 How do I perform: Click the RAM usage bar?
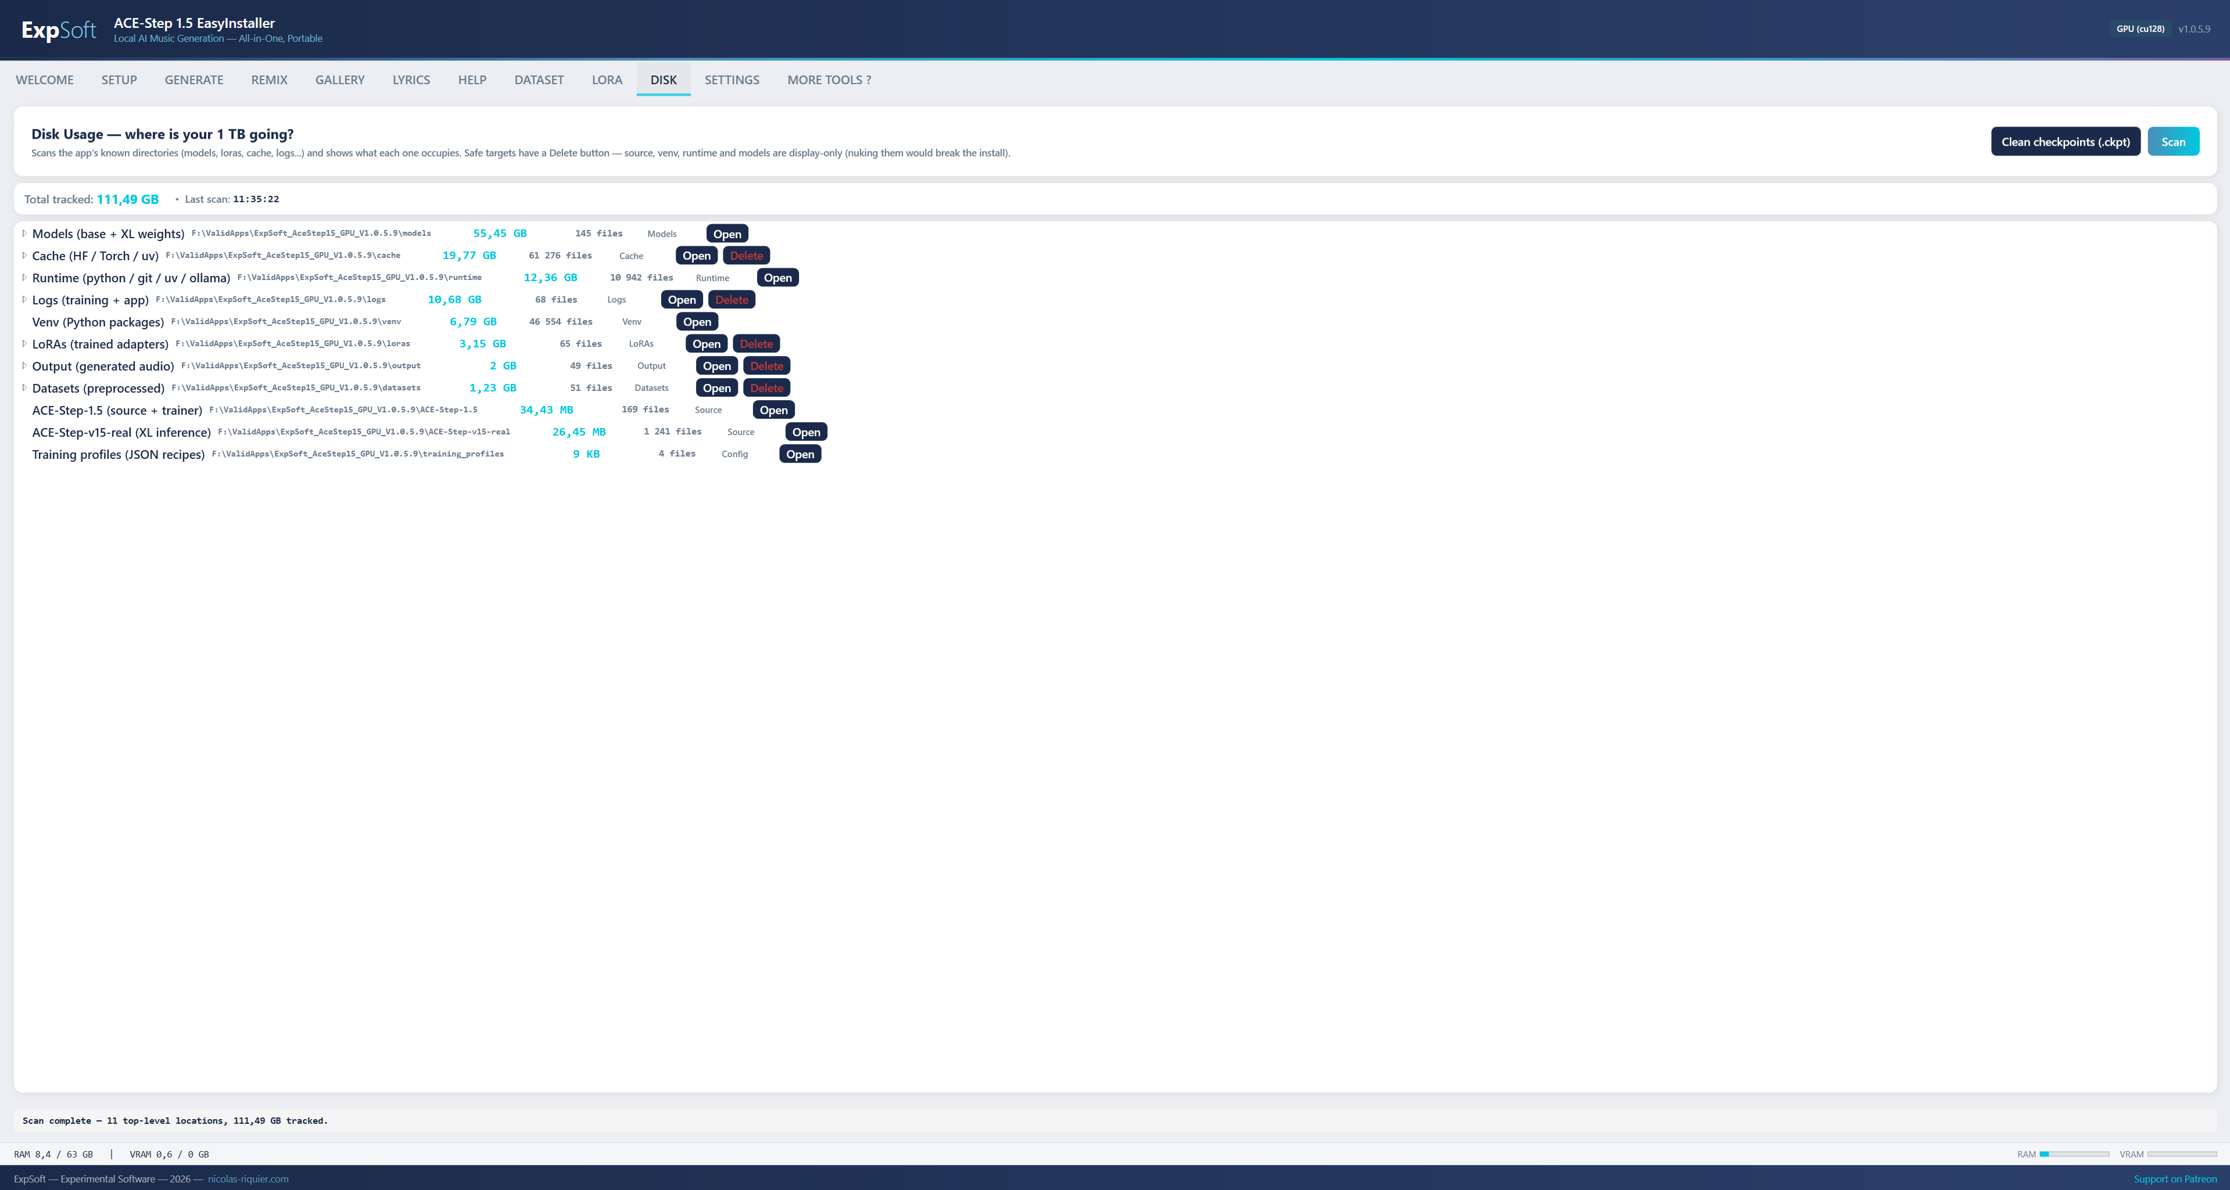click(x=2073, y=1155)
